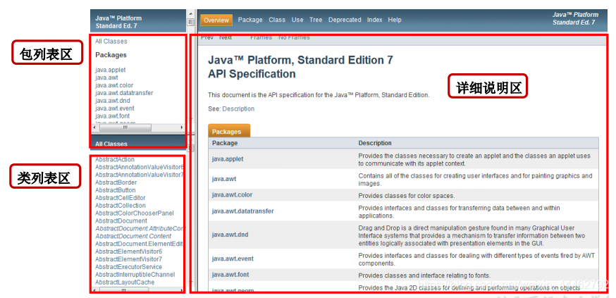Select Use in the top navigation bar
The width and height of the screenshot is (616, 298).
(297, 20)
